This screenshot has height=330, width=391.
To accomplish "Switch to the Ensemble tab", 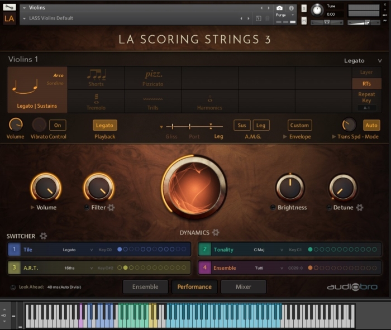I will coord(145,287).
